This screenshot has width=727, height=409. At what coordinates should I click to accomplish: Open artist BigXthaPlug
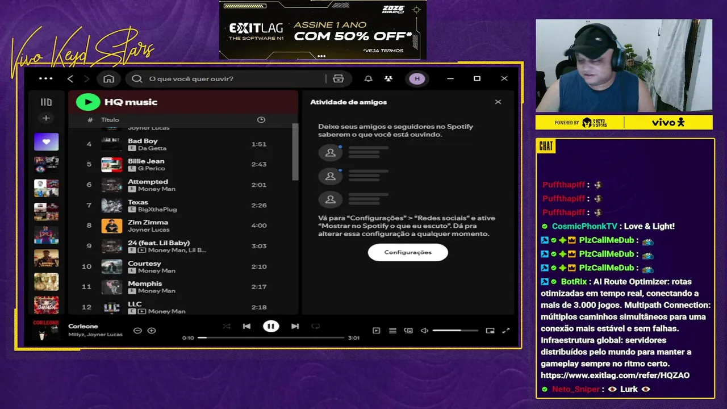(x=157, y=209)
